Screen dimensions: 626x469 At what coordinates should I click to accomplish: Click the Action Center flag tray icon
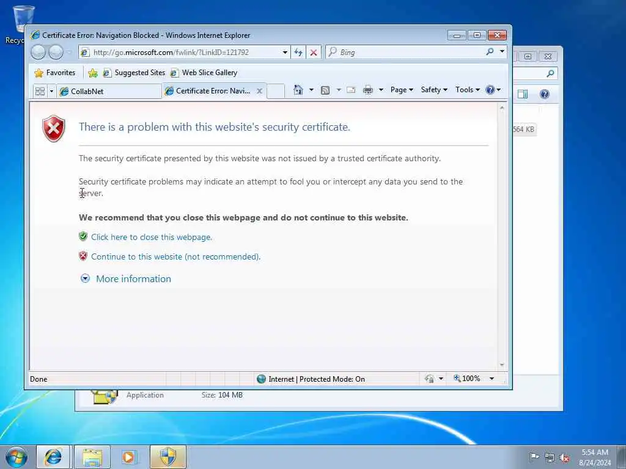[534, 457]
